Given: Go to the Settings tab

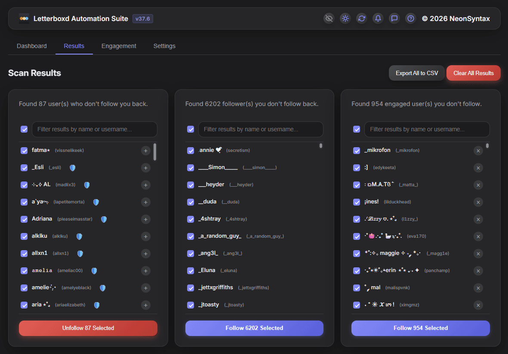Looking at the screenshot, I should coord(164,46).
